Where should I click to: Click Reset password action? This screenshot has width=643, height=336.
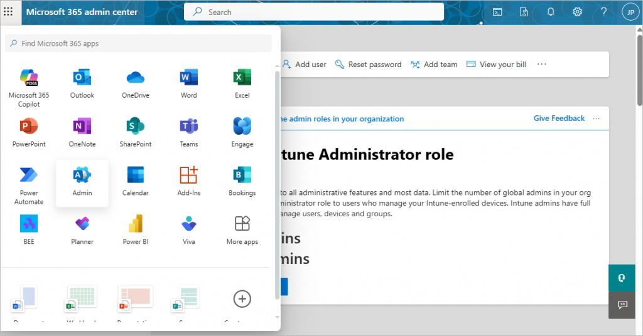368,64
